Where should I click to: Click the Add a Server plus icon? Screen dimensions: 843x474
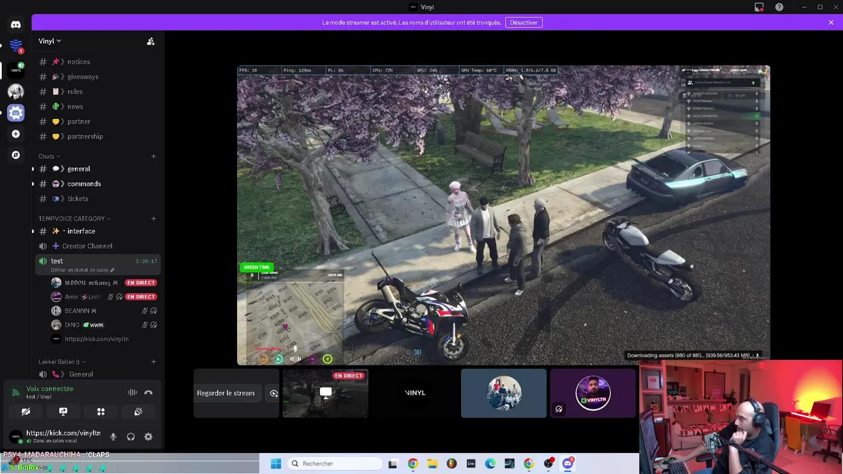[x=16, y=134]
